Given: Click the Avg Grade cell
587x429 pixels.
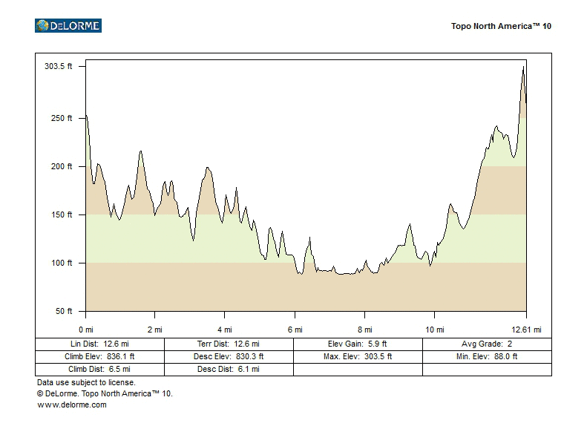Looking at the screenshot, I should [x=487, y=344].
